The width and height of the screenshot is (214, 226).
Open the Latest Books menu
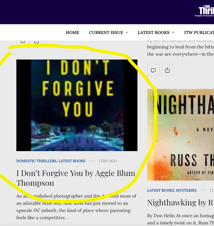[153, 33]
